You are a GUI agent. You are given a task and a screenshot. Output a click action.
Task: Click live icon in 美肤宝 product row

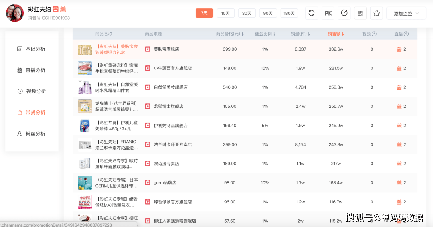click(399, 49)
